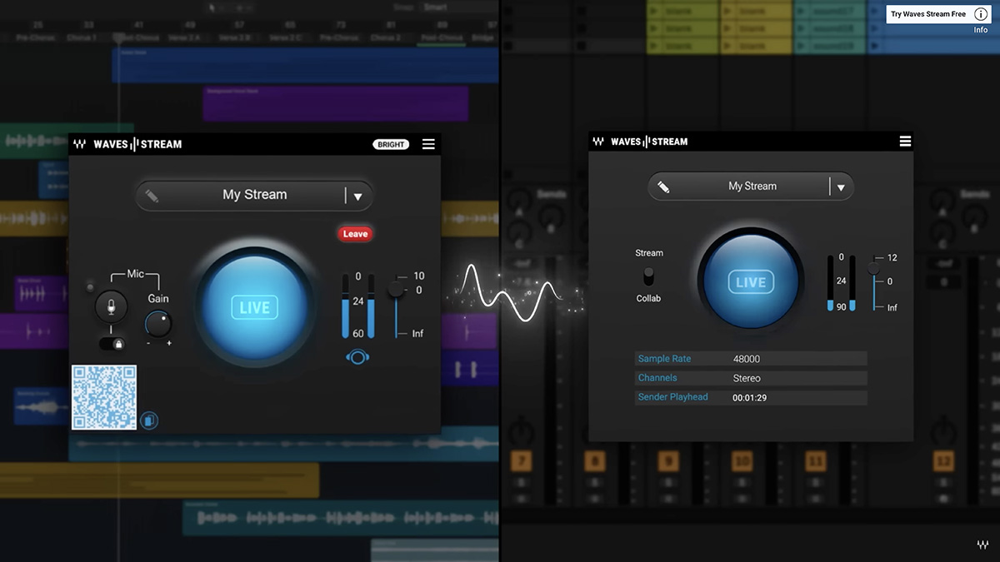Expand the My Stream dropdown in the left window
This screenshot has height=562, width=1000.
[359, 195]
